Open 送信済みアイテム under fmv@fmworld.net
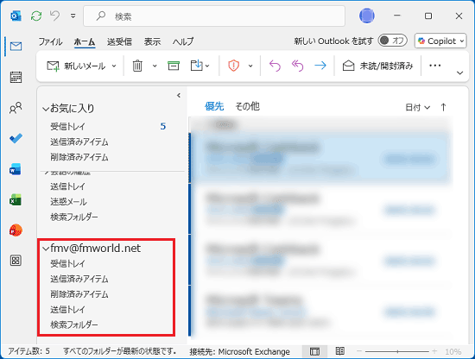This screenshot has width=475, height=359. click(x=79, y=279)
